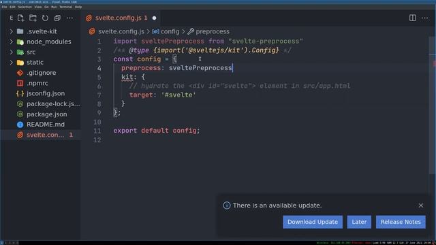Click the import sveltePreprocess line
This screenshot has height=245, width=436.
[x=208, y=42]
